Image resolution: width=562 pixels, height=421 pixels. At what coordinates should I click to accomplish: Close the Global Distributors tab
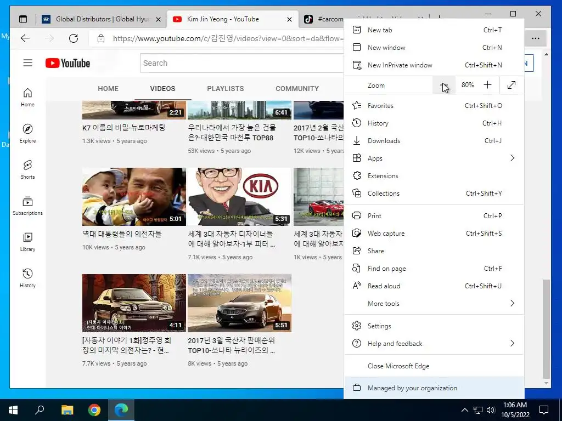(158, 19)
